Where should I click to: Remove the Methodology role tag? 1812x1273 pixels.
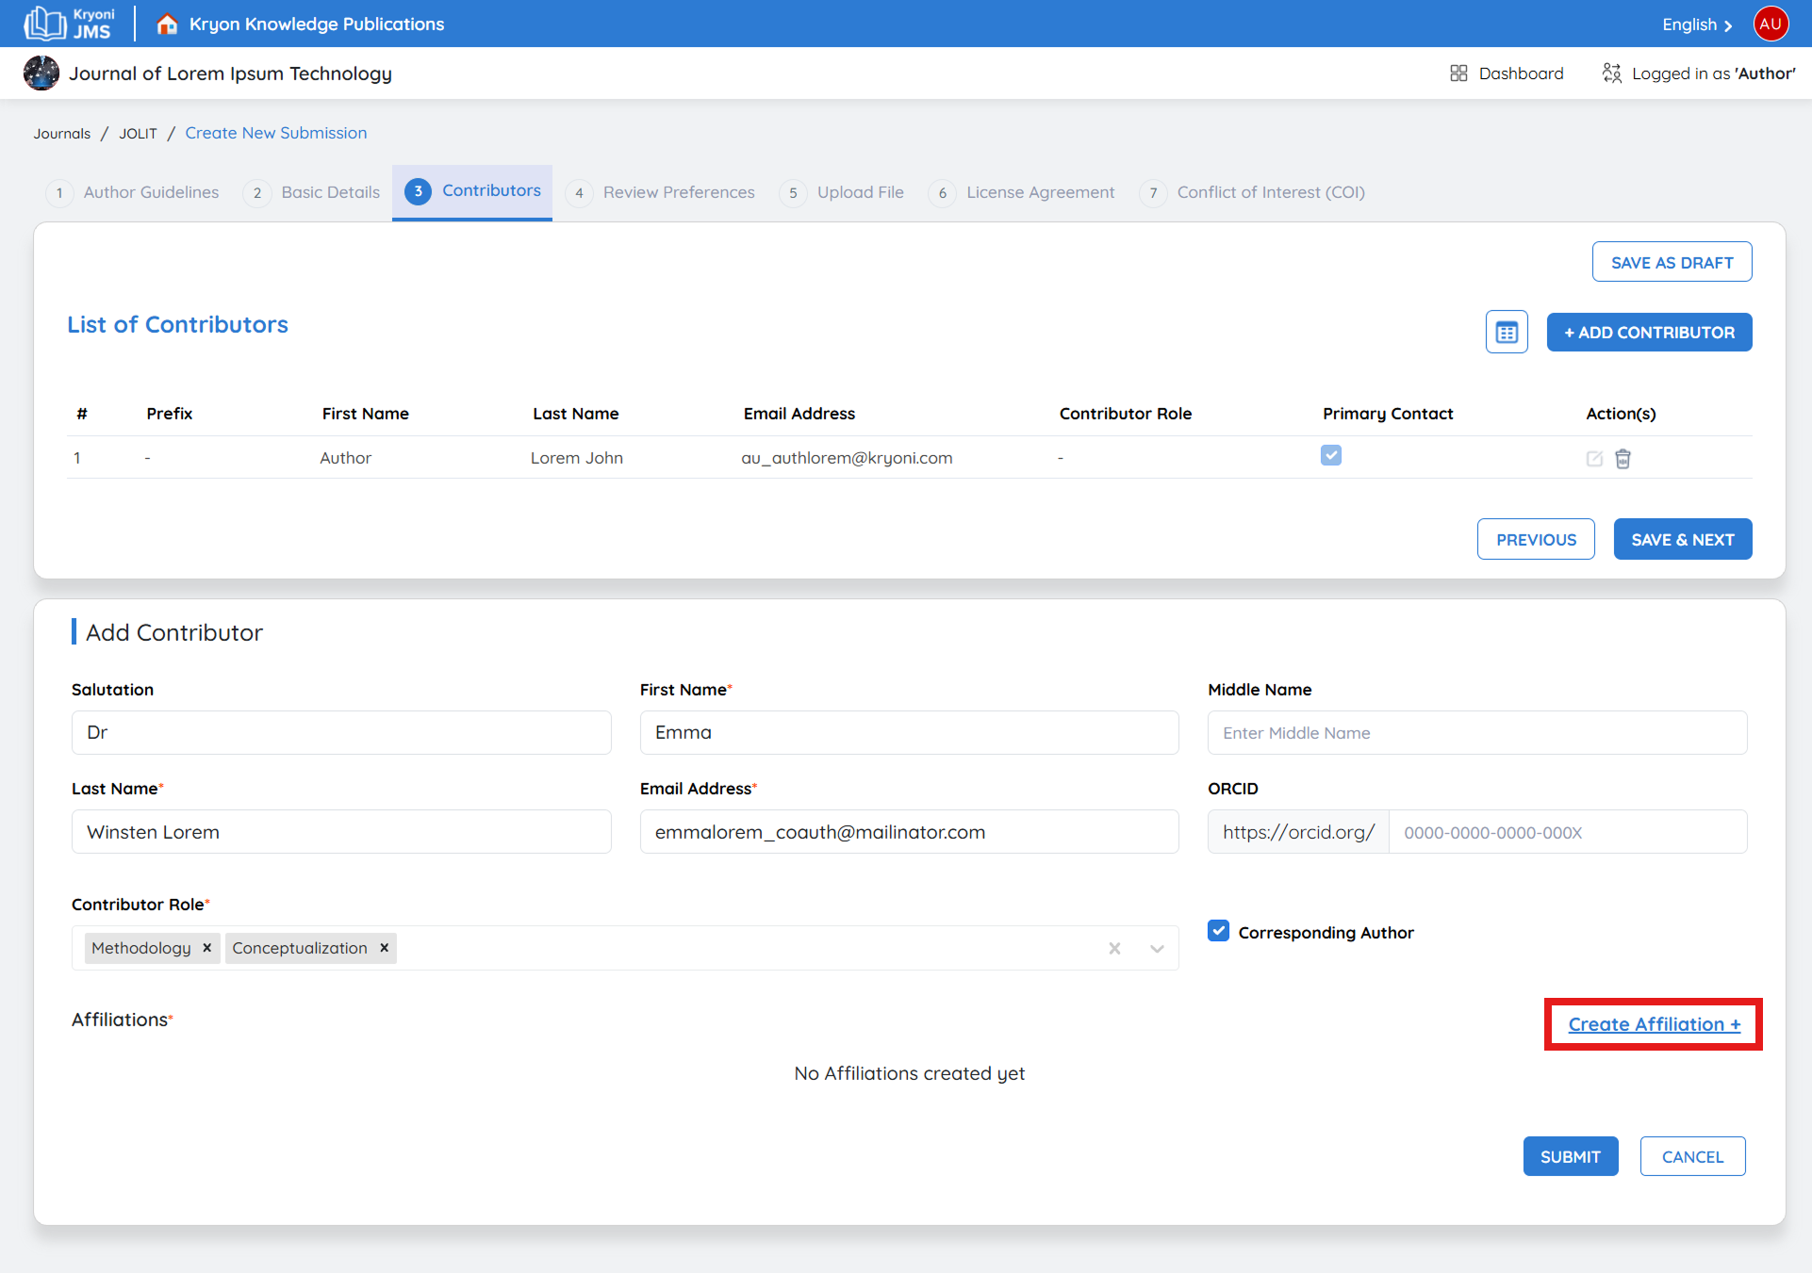pos(206,948)
